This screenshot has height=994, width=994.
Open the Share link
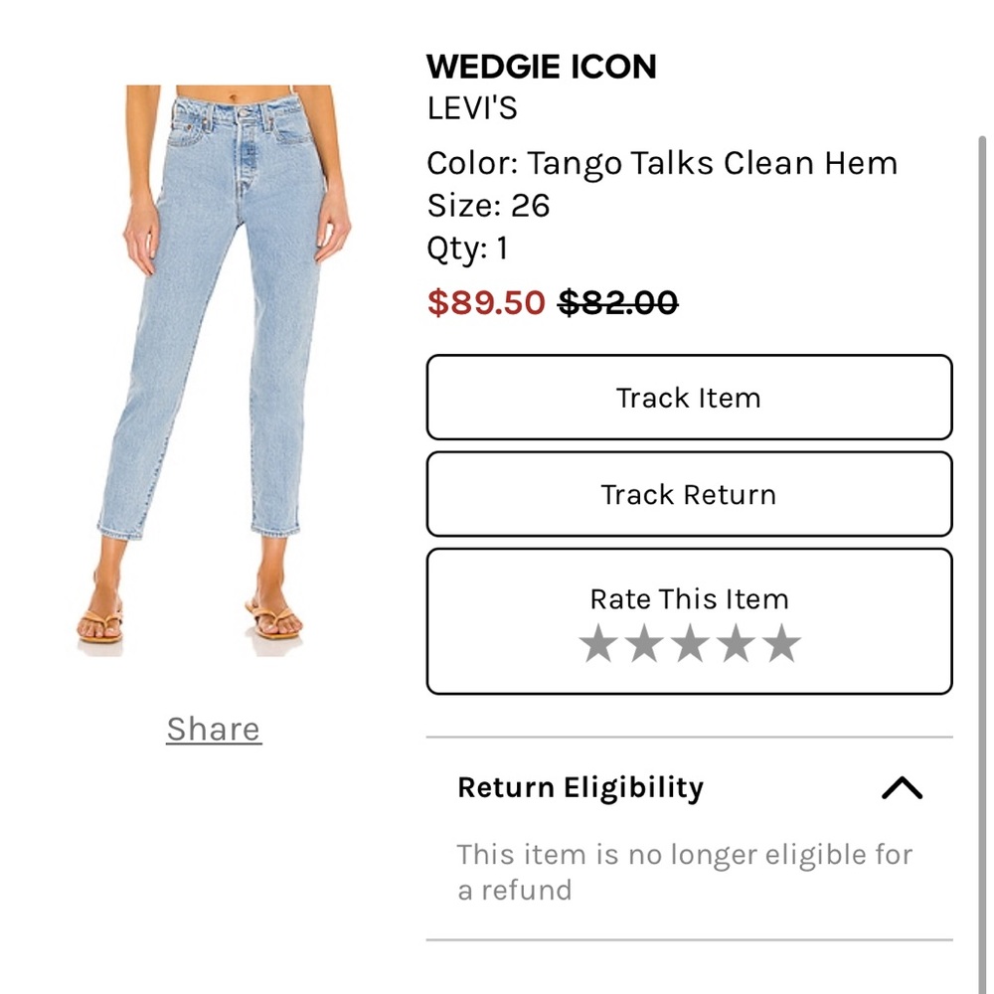[212, 729]
